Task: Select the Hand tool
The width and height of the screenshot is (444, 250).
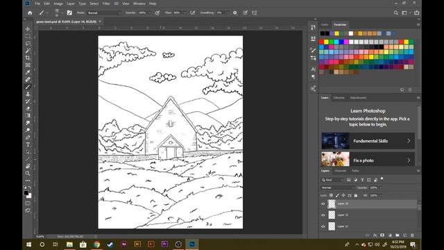Action: (x=28, y=166)
